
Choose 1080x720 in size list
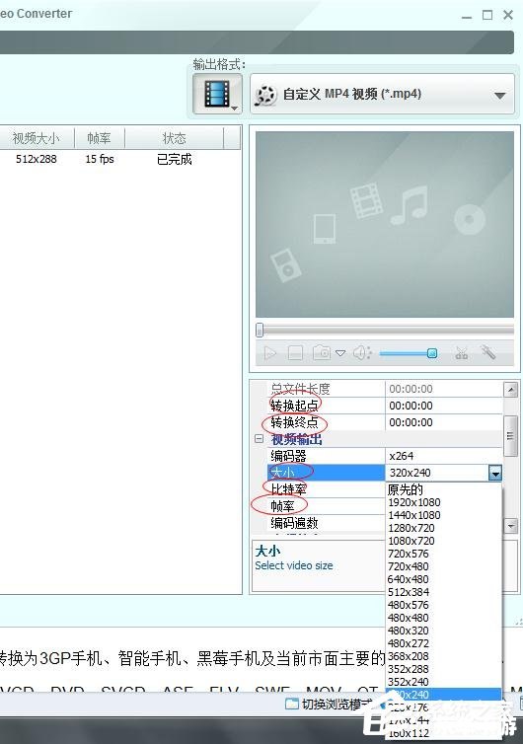pyautogui.click(x=444, y=541)
